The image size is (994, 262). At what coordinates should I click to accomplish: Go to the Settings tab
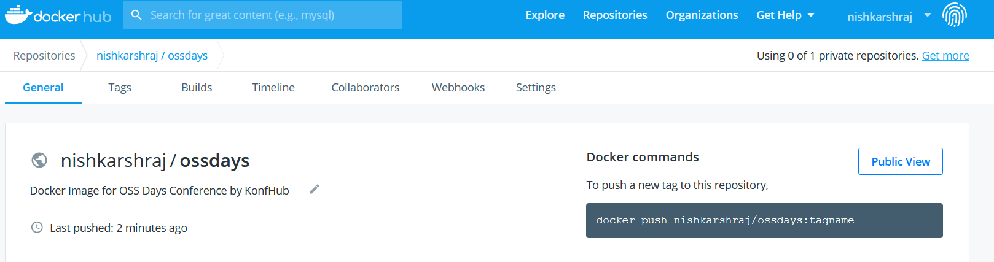click(x=536, y=88)
